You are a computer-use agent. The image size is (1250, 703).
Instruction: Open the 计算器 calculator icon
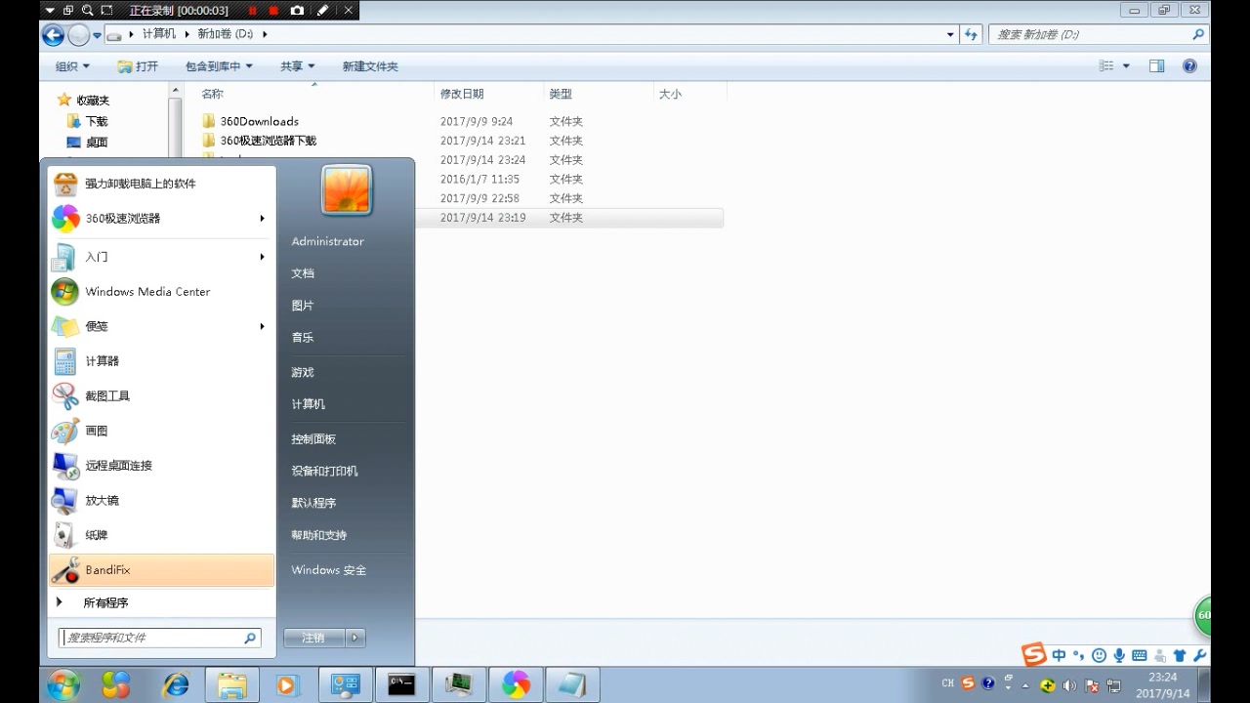point(65,361)
